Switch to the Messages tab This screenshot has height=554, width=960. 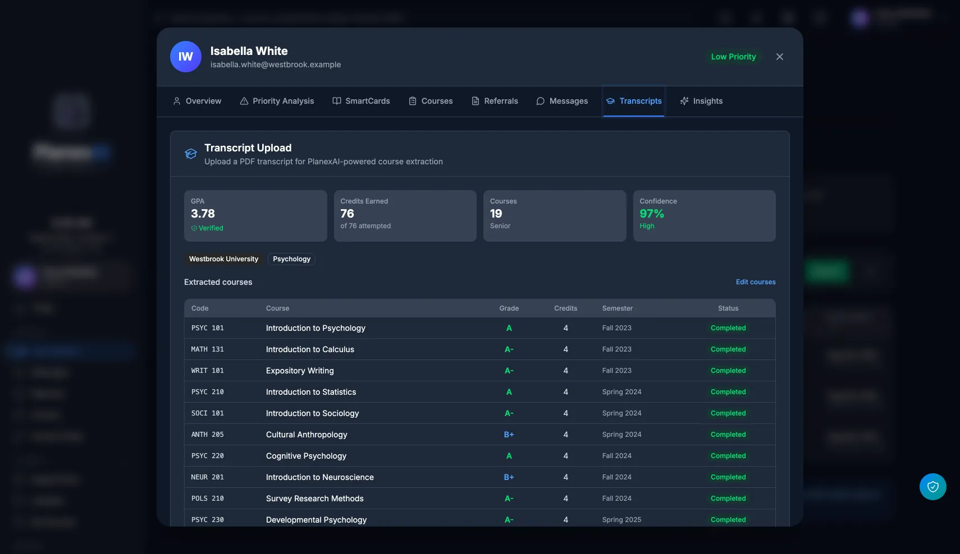point(562,101)
